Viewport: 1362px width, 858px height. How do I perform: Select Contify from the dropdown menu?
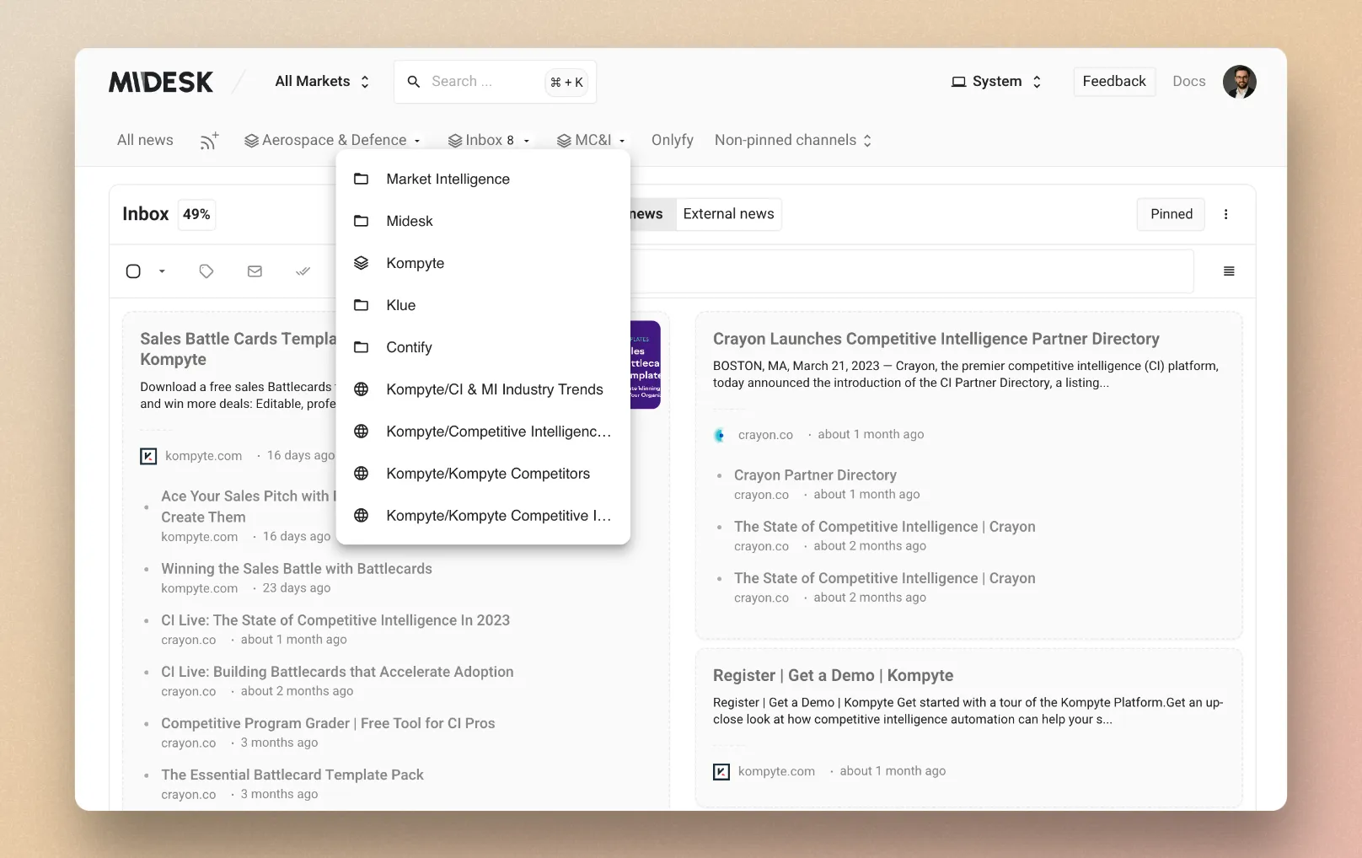pos(483,347)
